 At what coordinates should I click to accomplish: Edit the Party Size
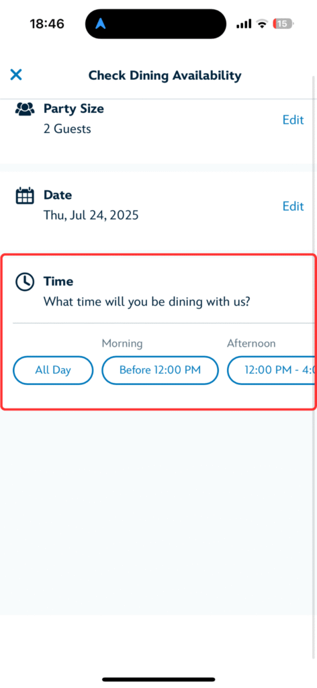click(x=293, y=120)
